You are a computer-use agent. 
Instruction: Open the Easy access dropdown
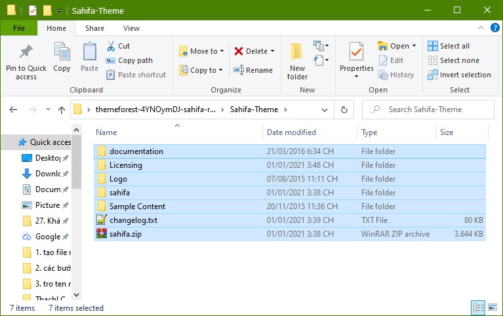tap(321, 60)
